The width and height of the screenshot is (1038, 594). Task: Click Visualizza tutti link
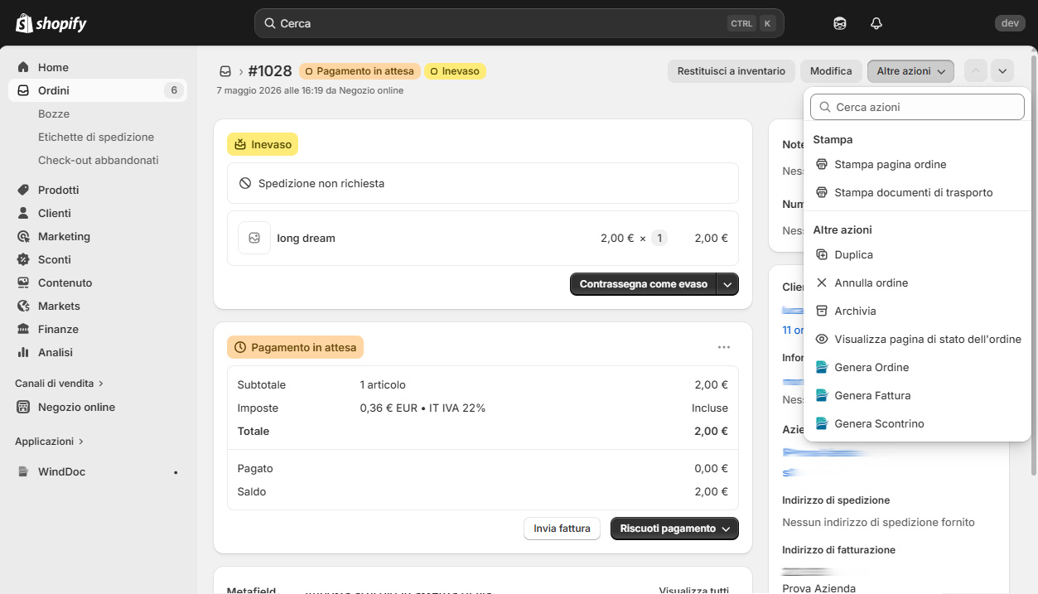(x=694, y=590)
